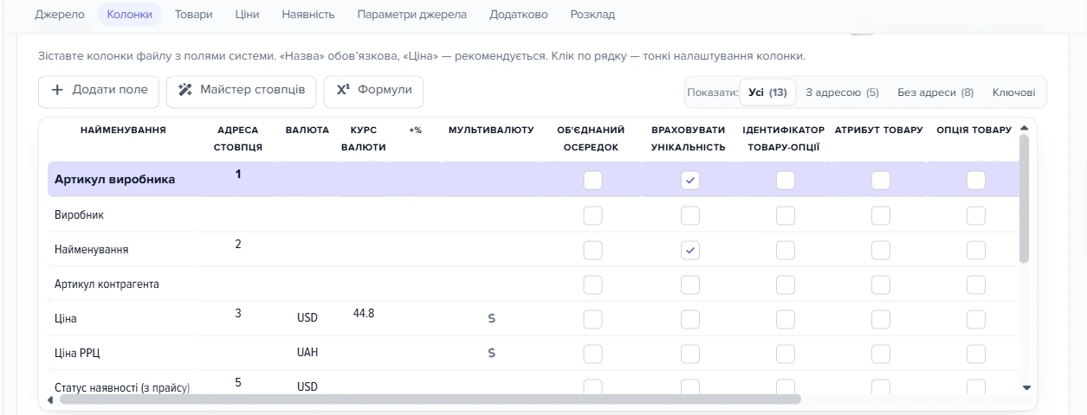Click the table vertical scrollbar thumb
Viewport: 1087px width, 415px height.
click(x=1025, y=199)
